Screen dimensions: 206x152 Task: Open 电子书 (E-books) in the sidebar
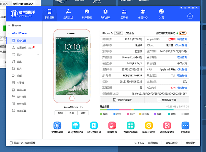pos(24,83)
